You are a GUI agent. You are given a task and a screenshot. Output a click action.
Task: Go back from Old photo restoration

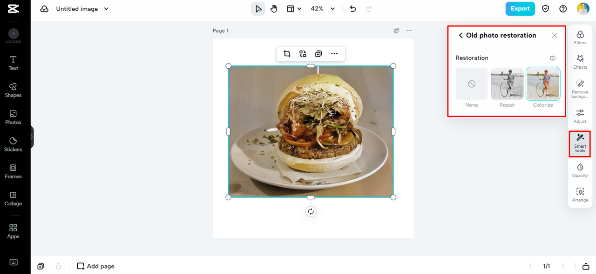tap(461, 35)
